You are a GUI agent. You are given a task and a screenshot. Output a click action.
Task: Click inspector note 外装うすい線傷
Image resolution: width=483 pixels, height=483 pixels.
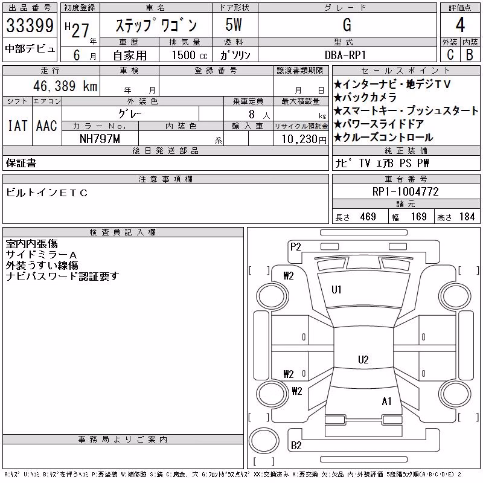pyautogui.click(x=42, y=266)
